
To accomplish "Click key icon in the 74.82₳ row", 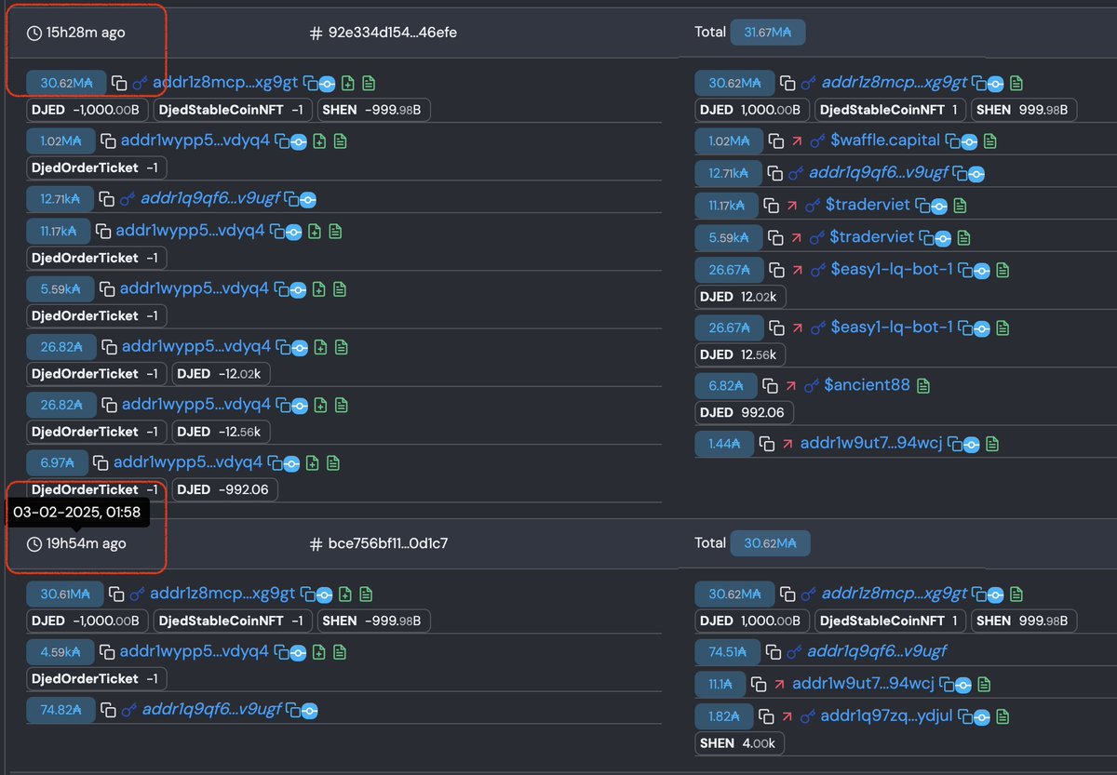I will [129, 710].
